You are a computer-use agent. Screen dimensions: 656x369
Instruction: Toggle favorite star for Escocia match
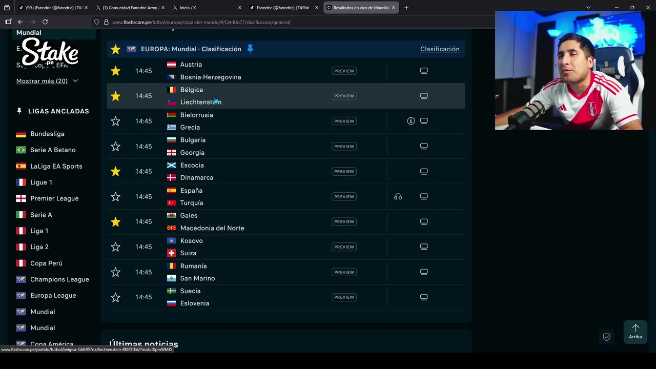(115, 171)
